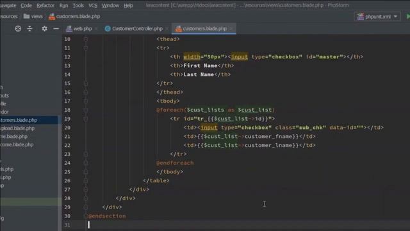410x231 pixels.
Task: Toggle fold marker at line 27
Action: click(x=85, y=190)
